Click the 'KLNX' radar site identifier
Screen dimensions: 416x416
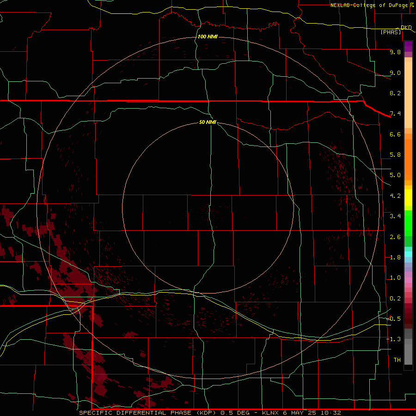point(270,413)
